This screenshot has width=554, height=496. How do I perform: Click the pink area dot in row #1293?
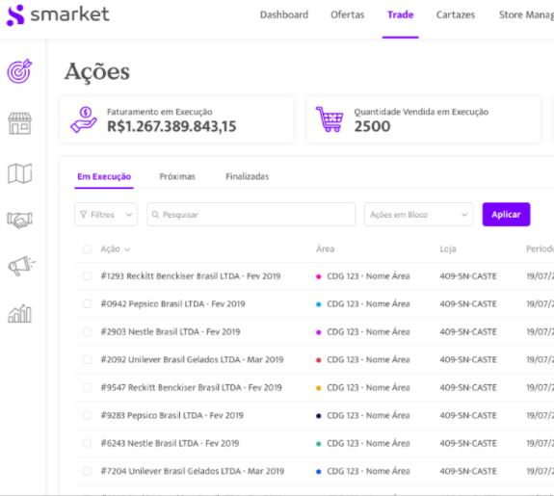(x=318, y=276)
